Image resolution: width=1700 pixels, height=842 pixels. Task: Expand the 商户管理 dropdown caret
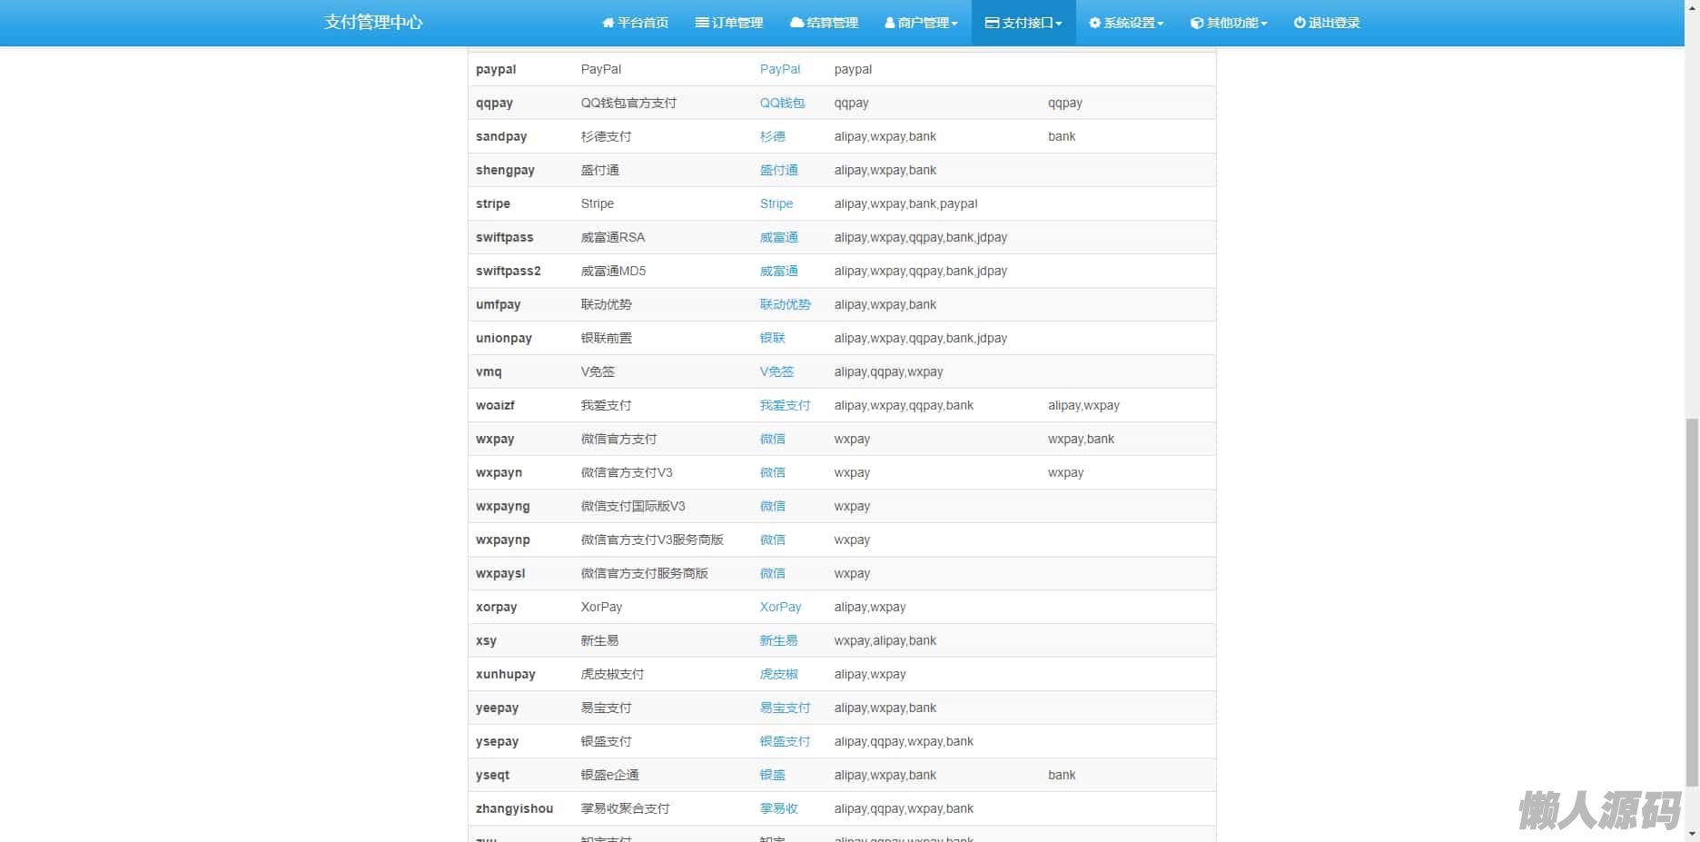(954, 24)
